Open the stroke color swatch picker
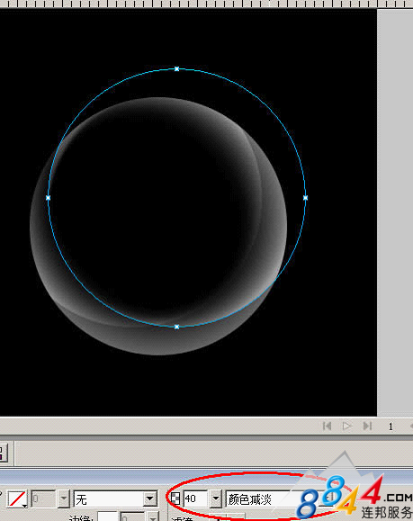This screenshot has width=413, height=521. point(17,499)
